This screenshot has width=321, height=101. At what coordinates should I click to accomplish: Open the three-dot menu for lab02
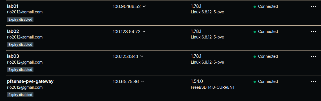(313, 32)
